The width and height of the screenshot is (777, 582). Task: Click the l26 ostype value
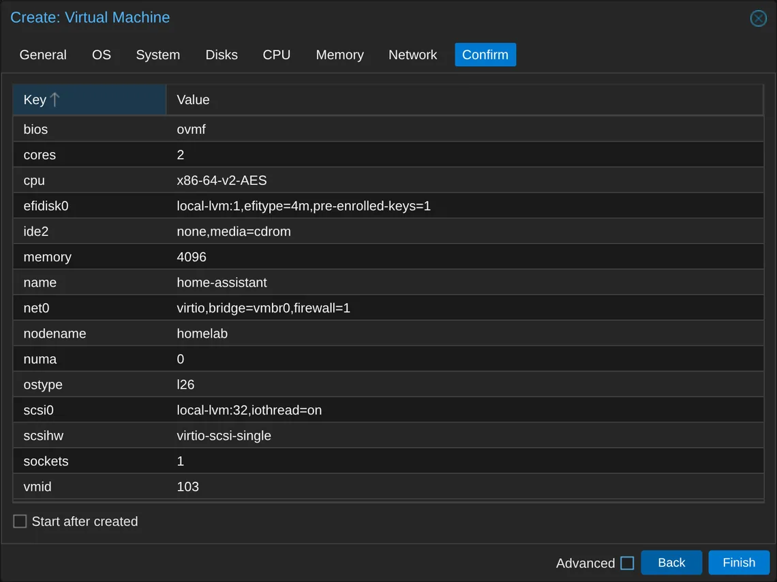[x=464, y=385]
